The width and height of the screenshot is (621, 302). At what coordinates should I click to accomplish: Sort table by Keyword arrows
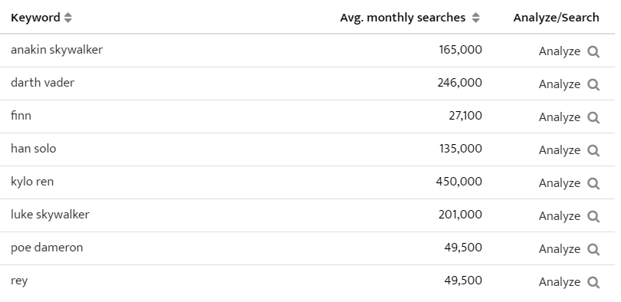(68, 18)
